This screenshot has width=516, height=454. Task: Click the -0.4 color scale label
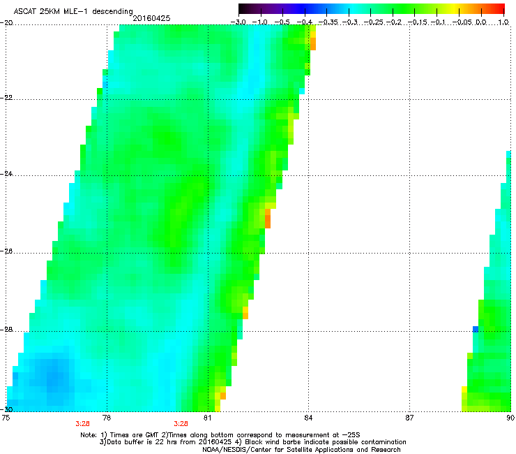[x=305, y=22]
